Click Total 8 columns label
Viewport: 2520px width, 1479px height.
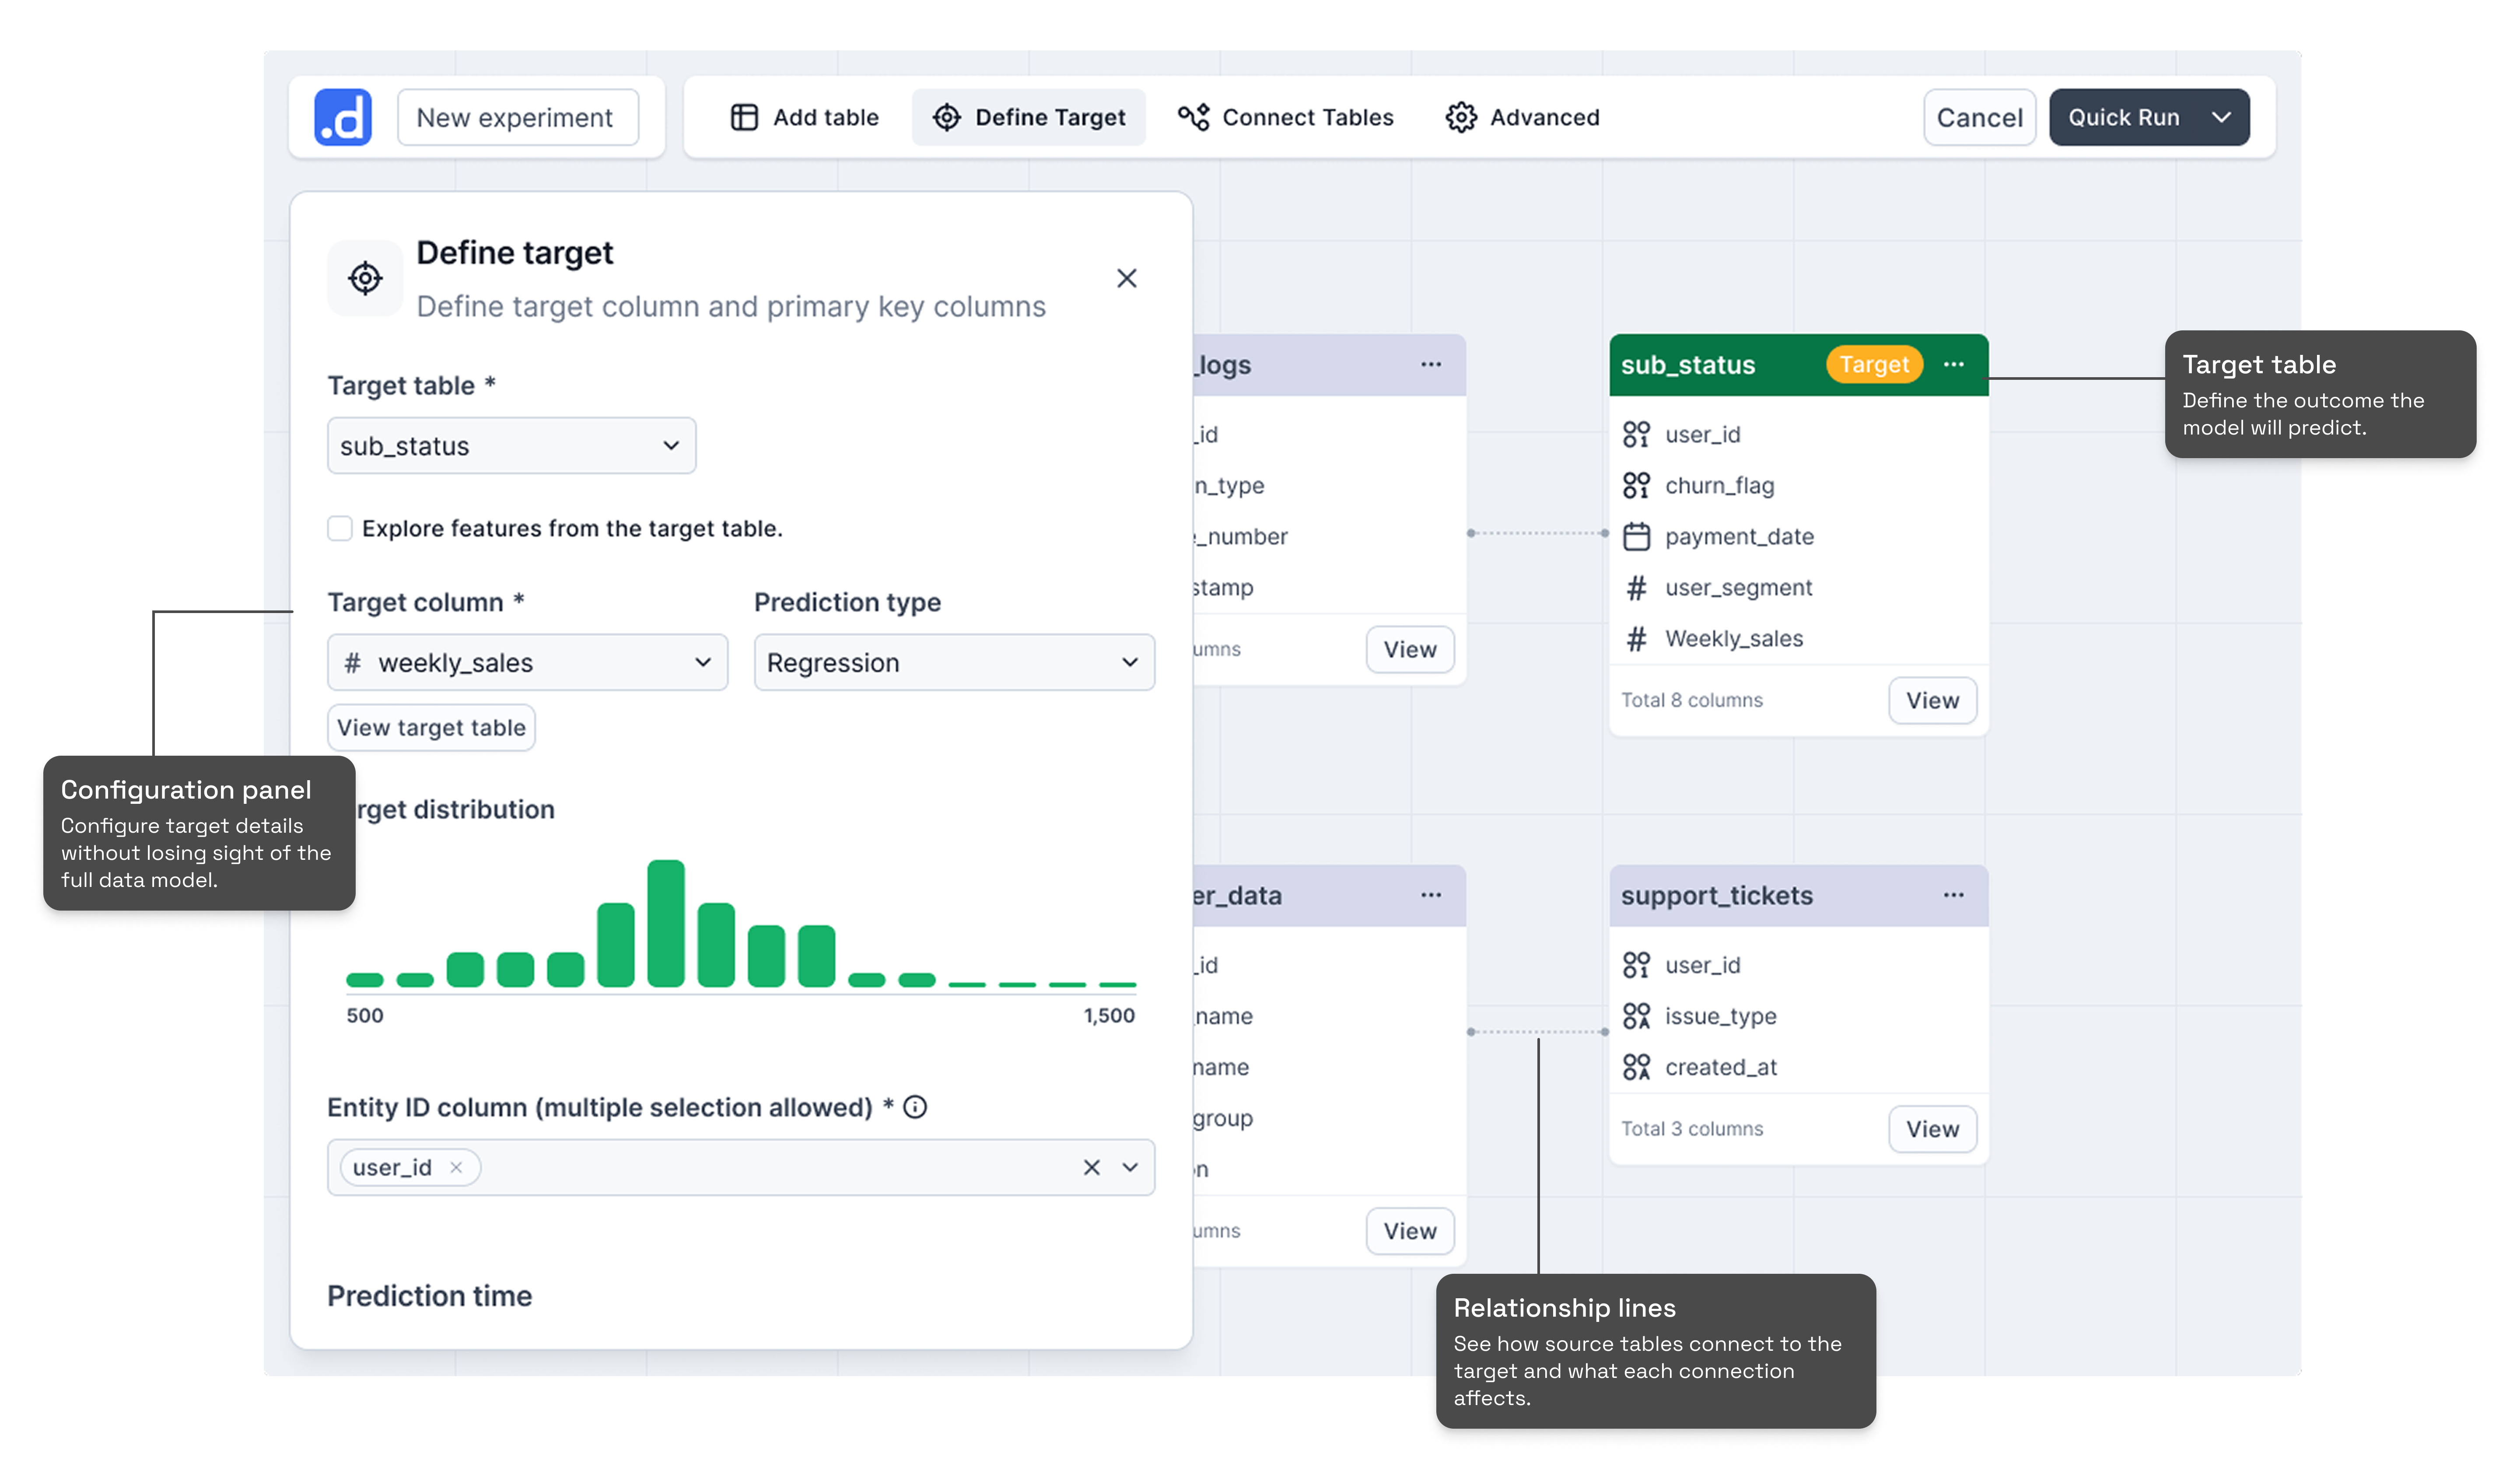coord(1691,700)
